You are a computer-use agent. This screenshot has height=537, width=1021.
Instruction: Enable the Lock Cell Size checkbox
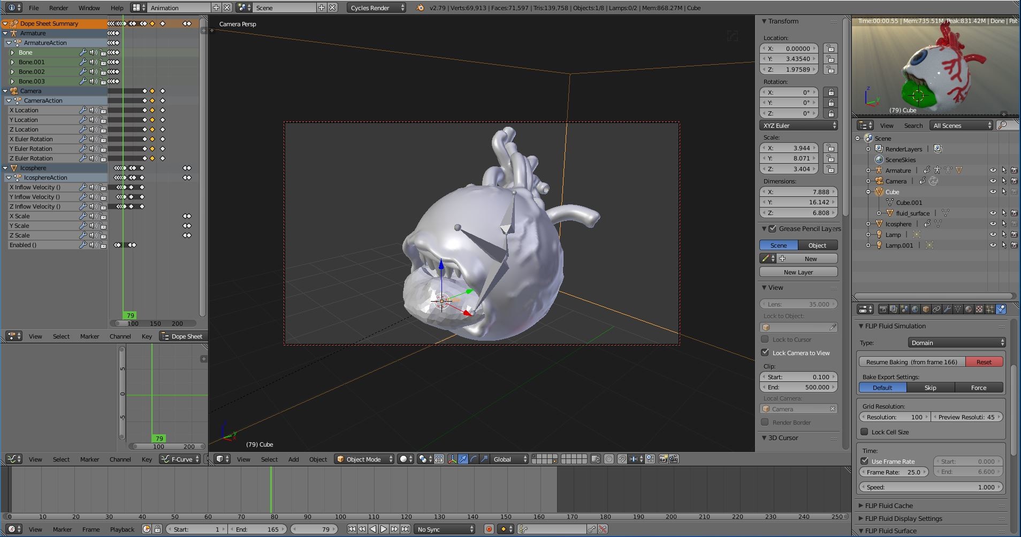coord(864,432)
